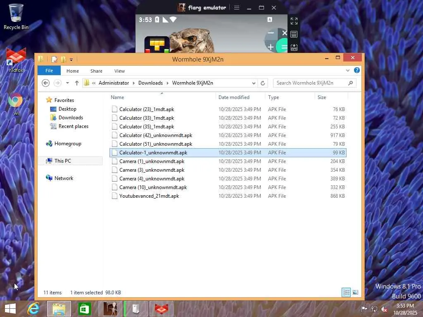Image resolution: width=423 pixels, height=317 pixels.
Task: Launch the r3dfox desktop shortcut
Action: pos(16,60)
